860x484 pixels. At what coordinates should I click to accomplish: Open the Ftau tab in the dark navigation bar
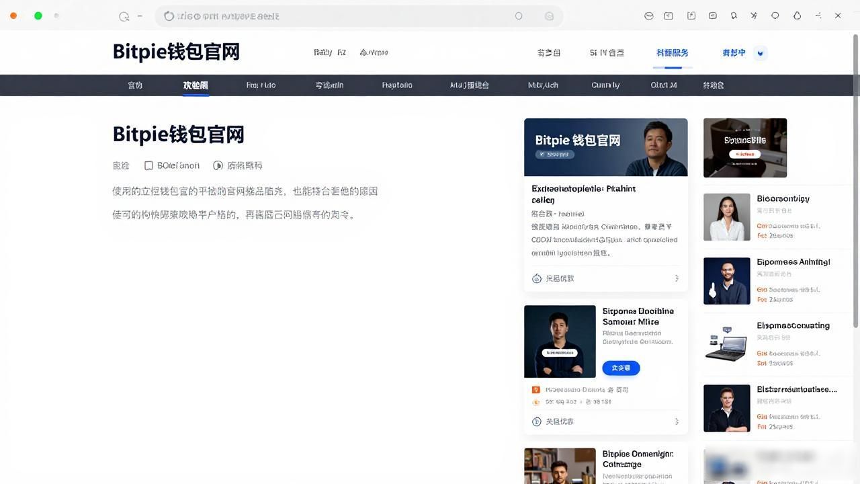pyautogui.click(x=261, y=85)
